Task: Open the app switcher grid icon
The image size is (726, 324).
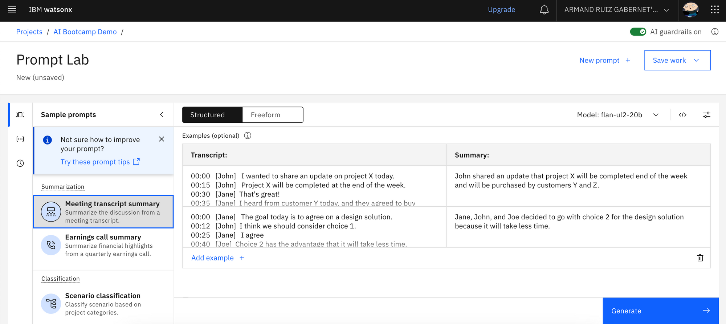Action: point(715,10)
